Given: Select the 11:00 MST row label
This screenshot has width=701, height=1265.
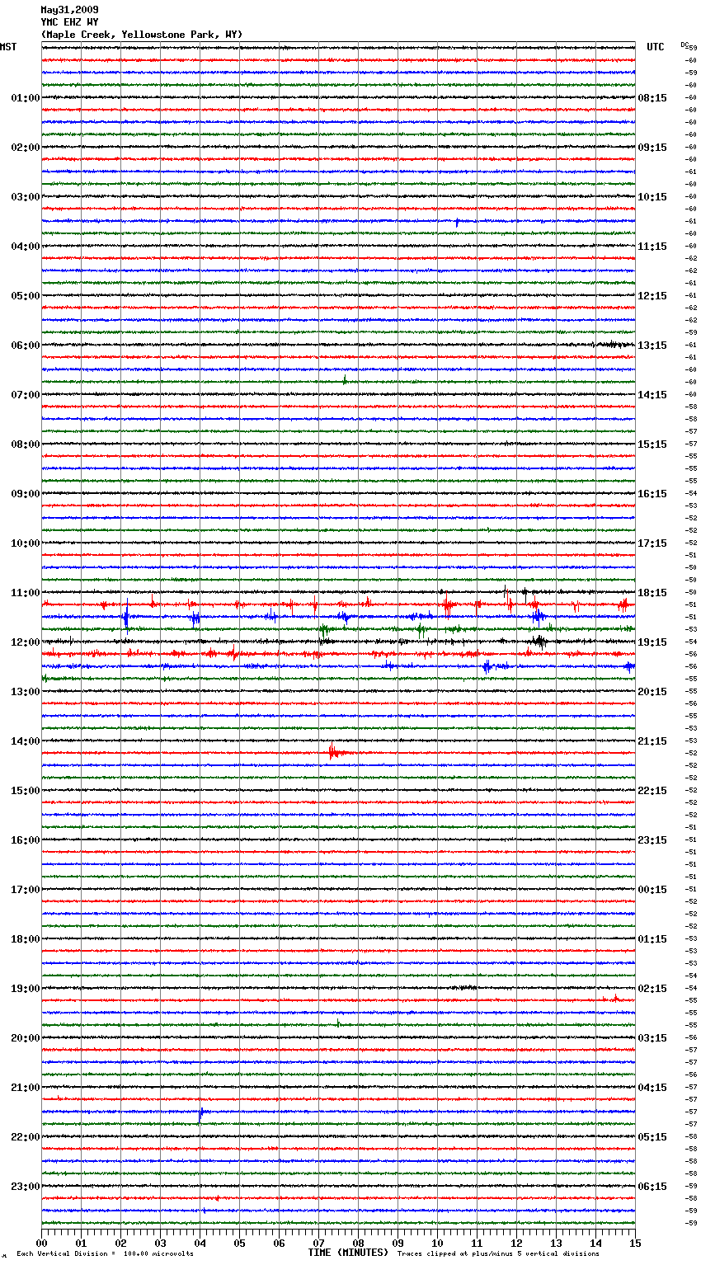Looking at the screenshot, I should point(26,593).
